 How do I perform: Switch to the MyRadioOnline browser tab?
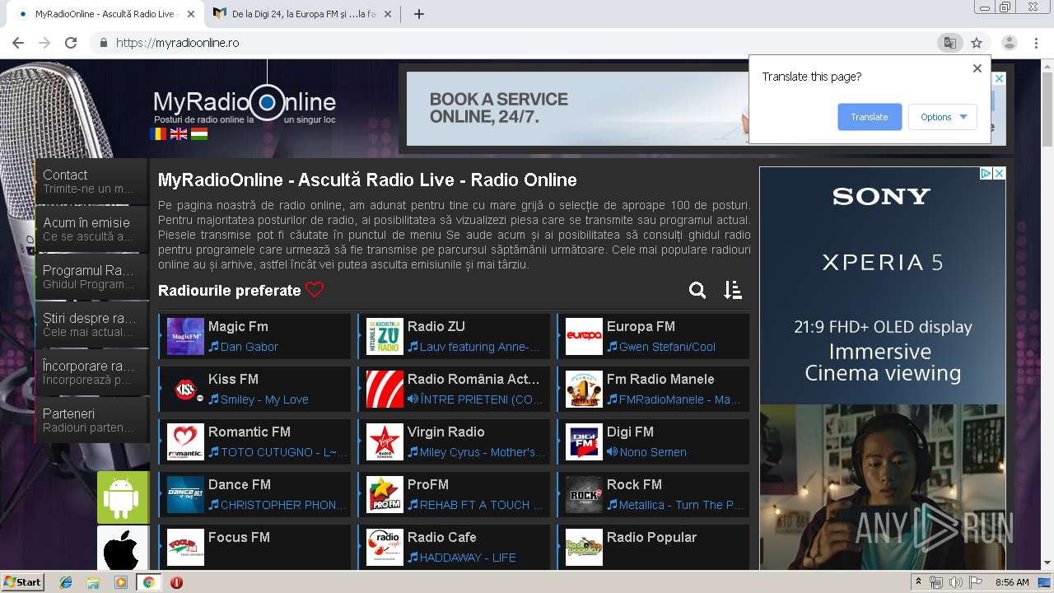pyautogui.click(x=105, y=14)
